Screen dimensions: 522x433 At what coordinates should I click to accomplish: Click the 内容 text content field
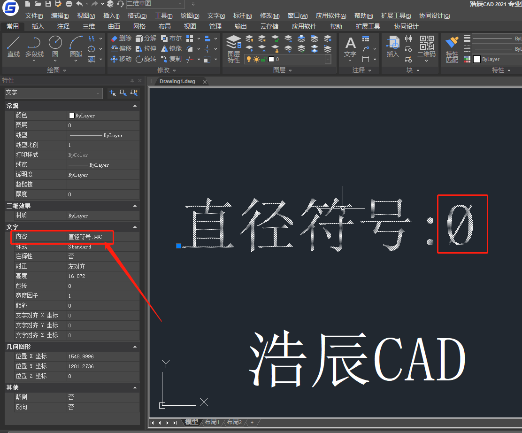coord(103,237)
